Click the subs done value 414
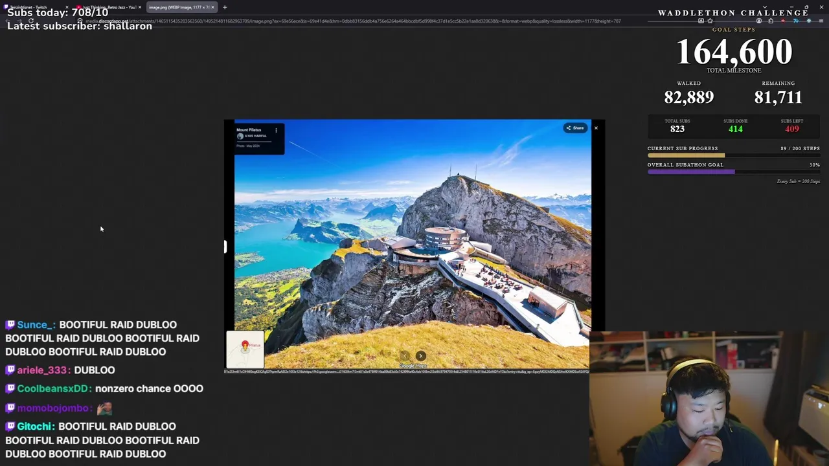This screenshot has width=829, height=466. (x=735, y=129)
